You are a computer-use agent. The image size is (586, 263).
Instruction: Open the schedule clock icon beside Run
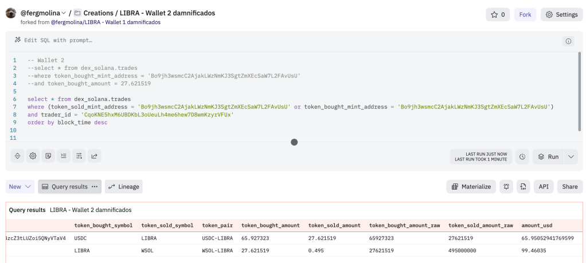coord(522,156)
